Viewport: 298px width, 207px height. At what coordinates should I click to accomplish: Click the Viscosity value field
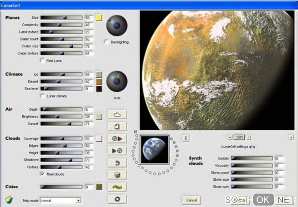279,165
